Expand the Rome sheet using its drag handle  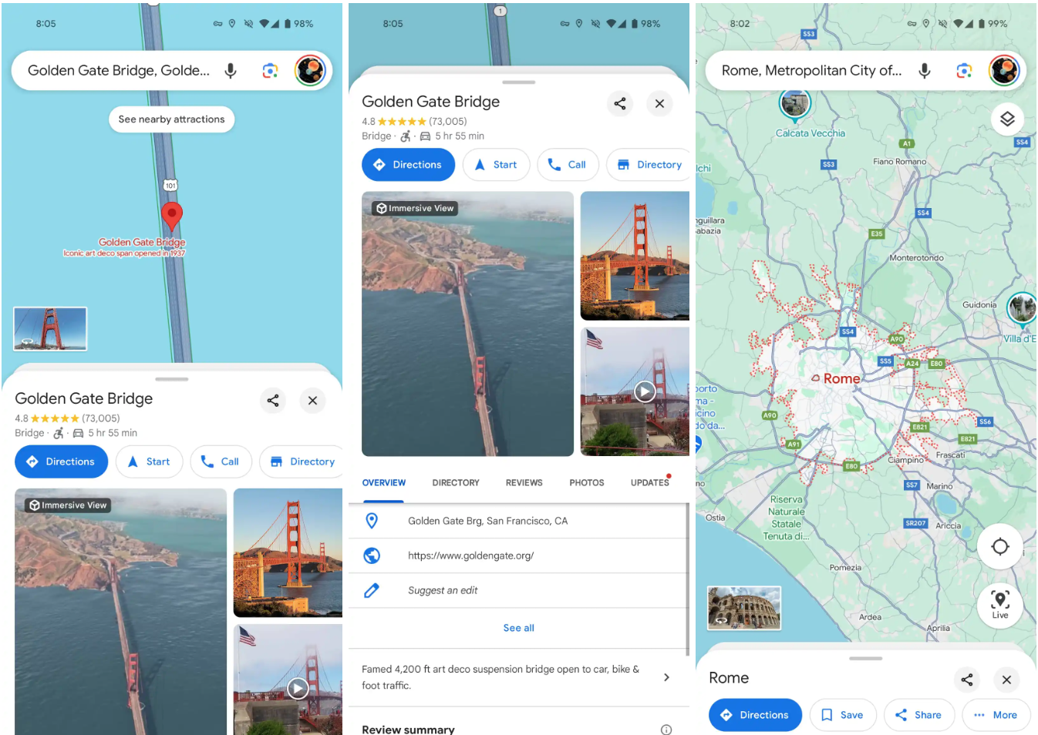coord(866,659)
